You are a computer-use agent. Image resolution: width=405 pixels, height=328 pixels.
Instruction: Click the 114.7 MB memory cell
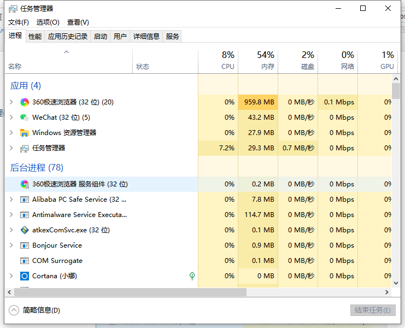pos(259,215)
